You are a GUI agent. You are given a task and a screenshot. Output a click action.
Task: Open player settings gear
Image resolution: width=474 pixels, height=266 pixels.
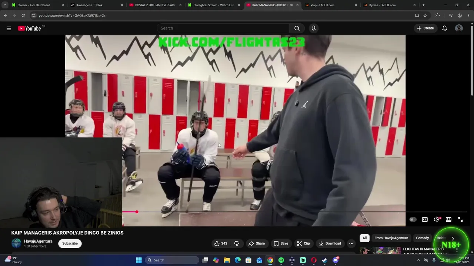pos(437,219)
